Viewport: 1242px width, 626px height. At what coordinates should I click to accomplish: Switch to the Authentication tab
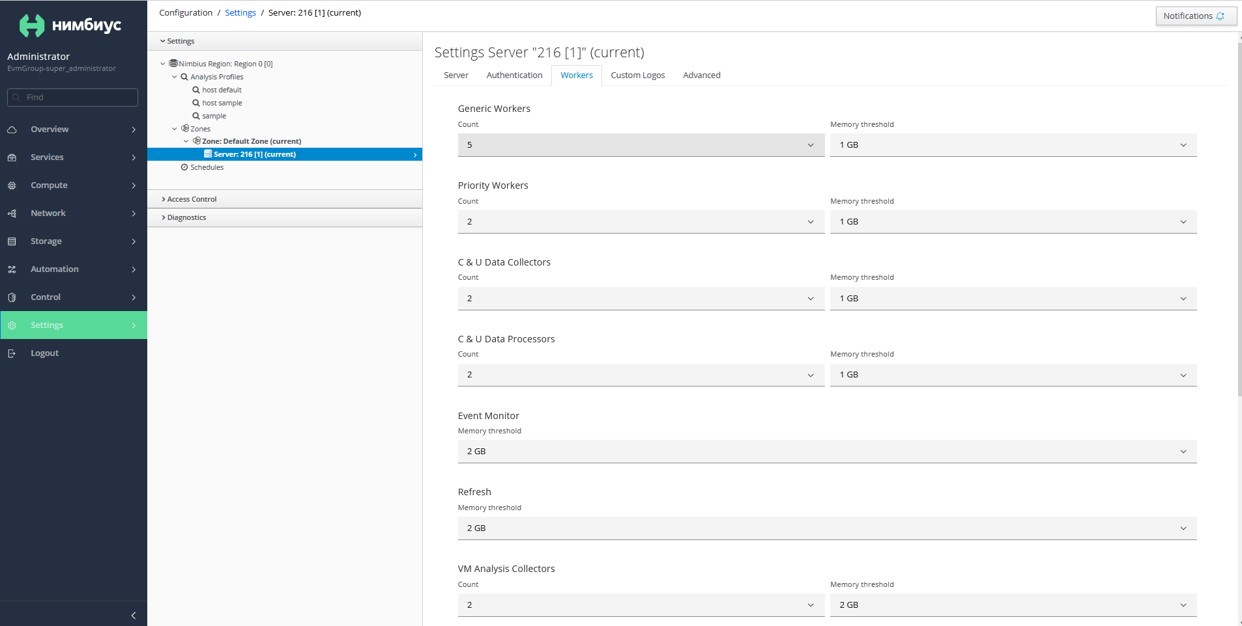click(514, 75)
